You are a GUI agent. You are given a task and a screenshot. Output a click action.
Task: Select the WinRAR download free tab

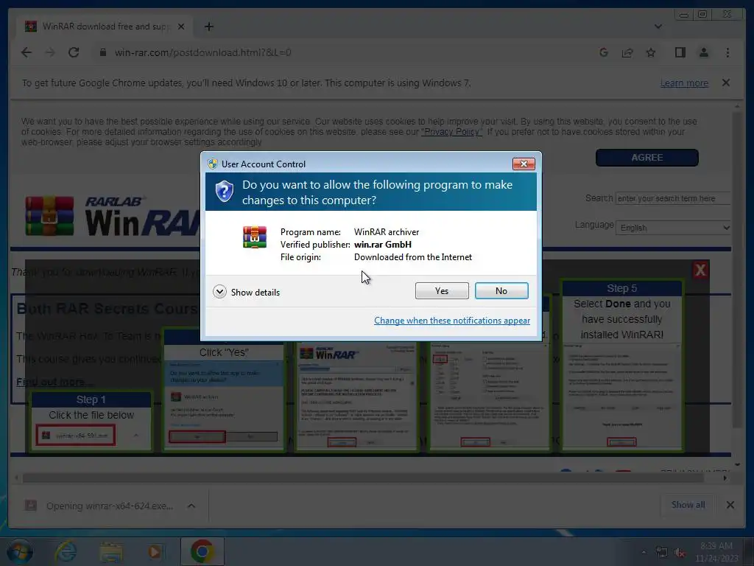[105, 27]
